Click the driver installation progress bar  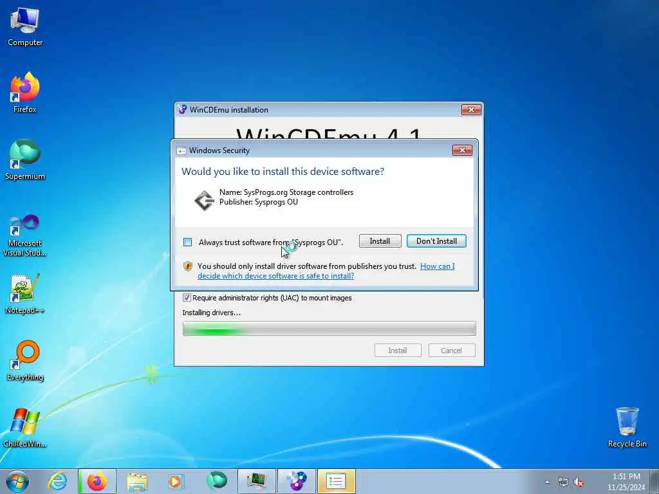tap(329, 329)
